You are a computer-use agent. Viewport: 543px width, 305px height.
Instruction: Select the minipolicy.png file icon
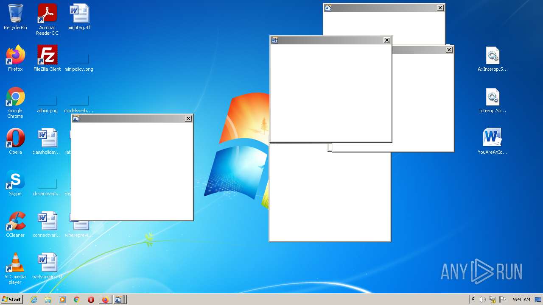click(x=79, y=63)
